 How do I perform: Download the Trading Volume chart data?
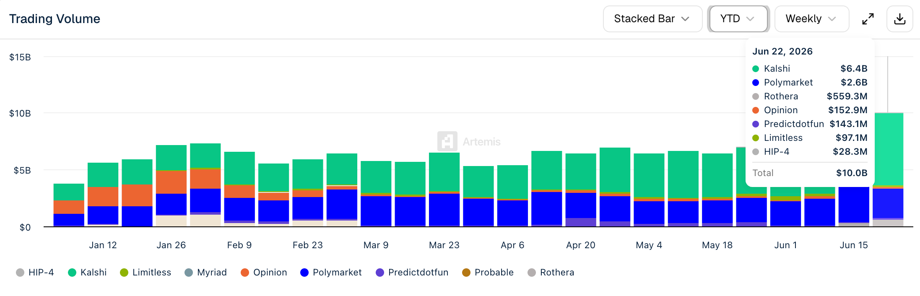click(x=899, y=19)
